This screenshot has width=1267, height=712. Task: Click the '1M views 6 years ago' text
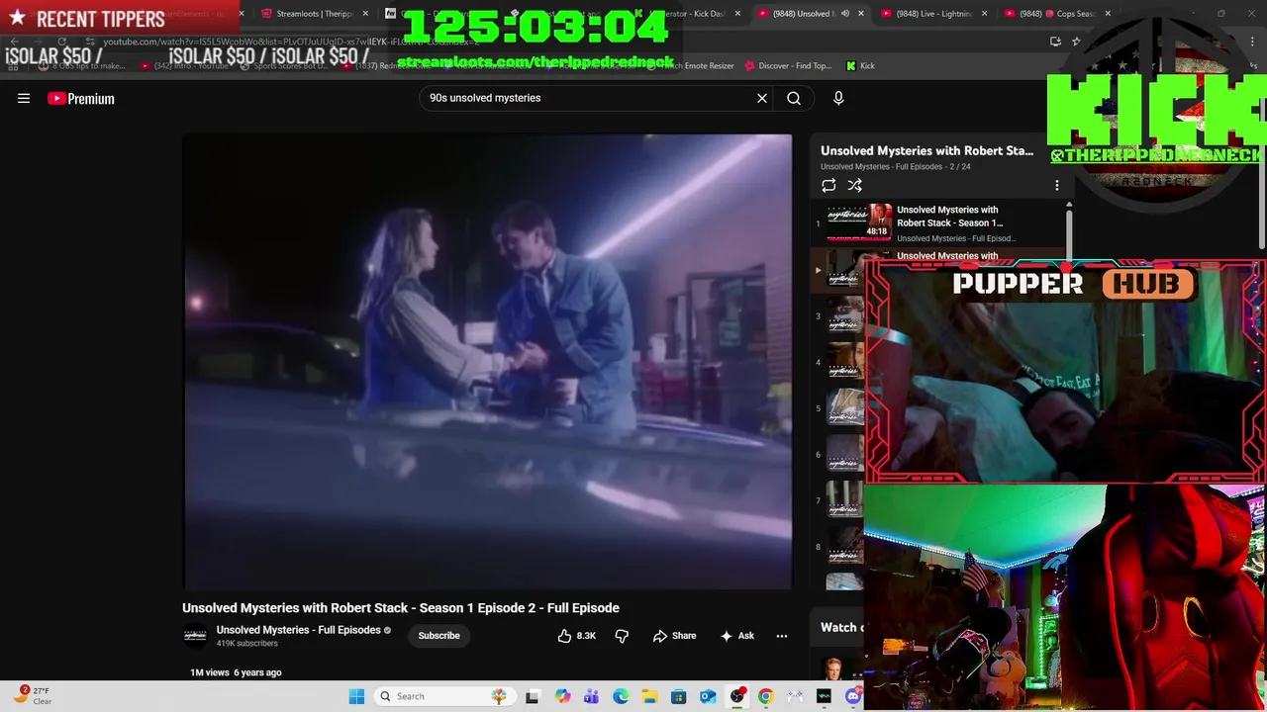click(236, 672)
